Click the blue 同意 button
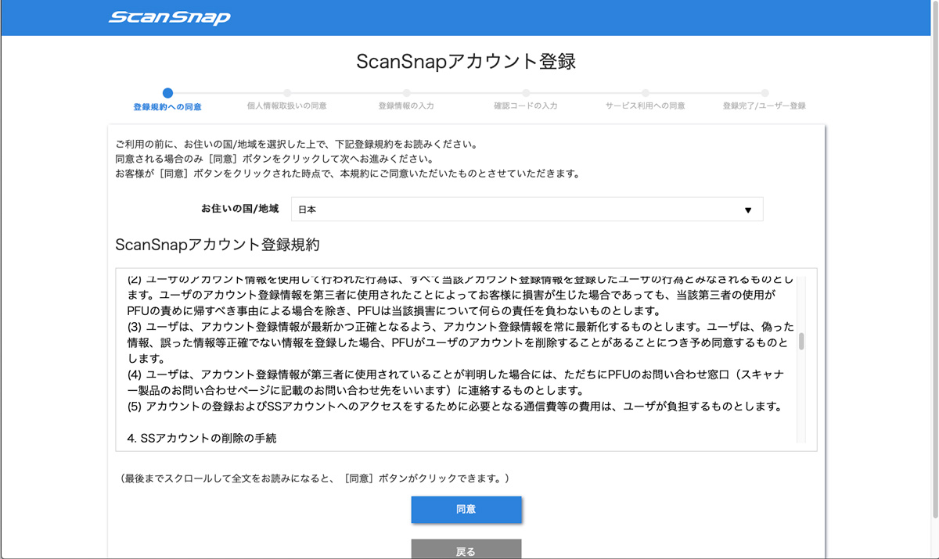The image size is (939, 559). point(466,509)
